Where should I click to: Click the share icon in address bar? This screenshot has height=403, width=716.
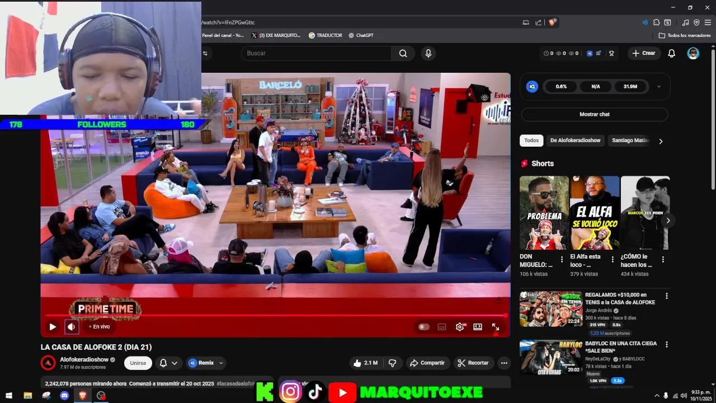538,22
